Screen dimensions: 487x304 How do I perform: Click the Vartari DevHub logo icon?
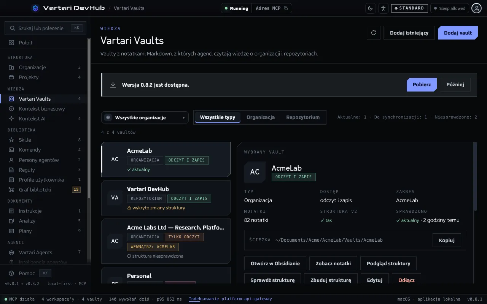pos(35,8)
